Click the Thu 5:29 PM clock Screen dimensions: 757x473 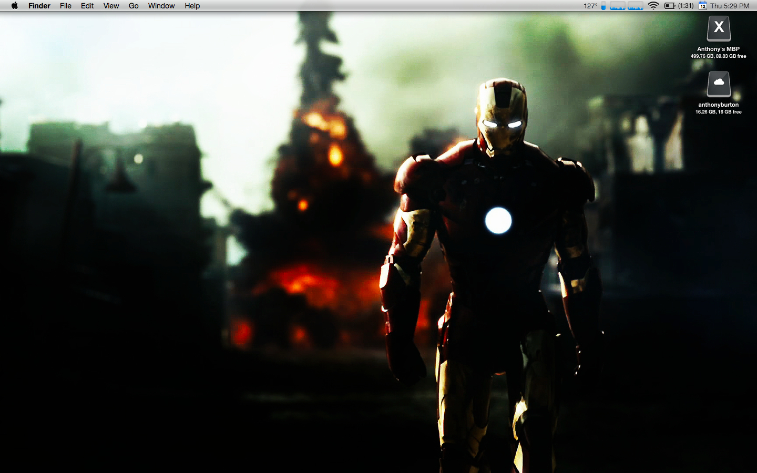tap(730, 6)
